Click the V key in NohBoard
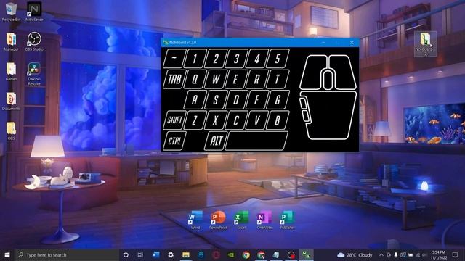Screen dimensions: 465x261 256,120
